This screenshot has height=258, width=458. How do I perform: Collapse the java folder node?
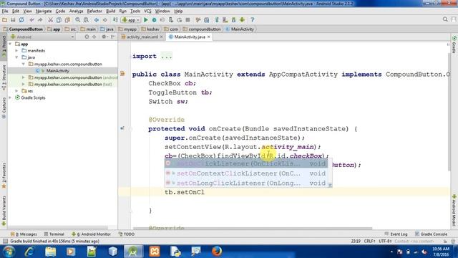tap(16, 57)
